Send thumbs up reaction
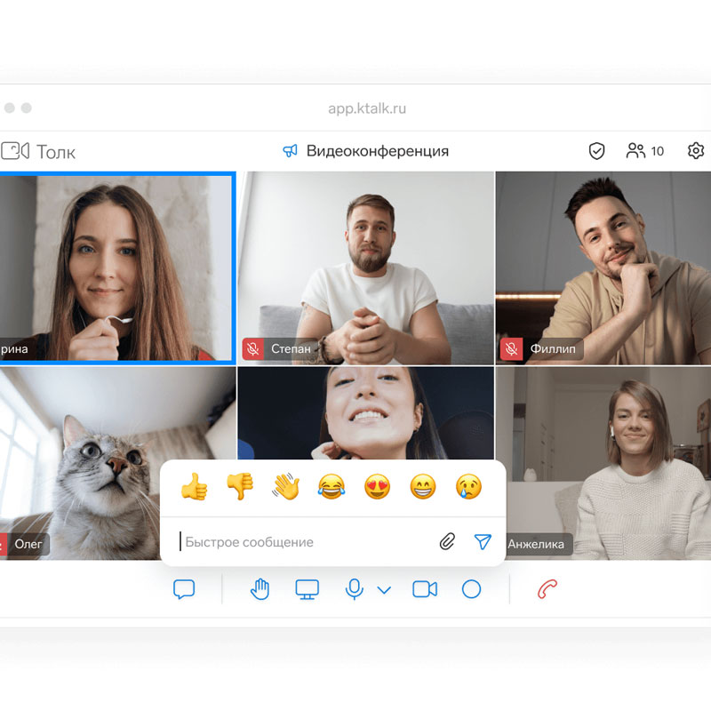Screen dimensions: 711x711 pos(193,486)
